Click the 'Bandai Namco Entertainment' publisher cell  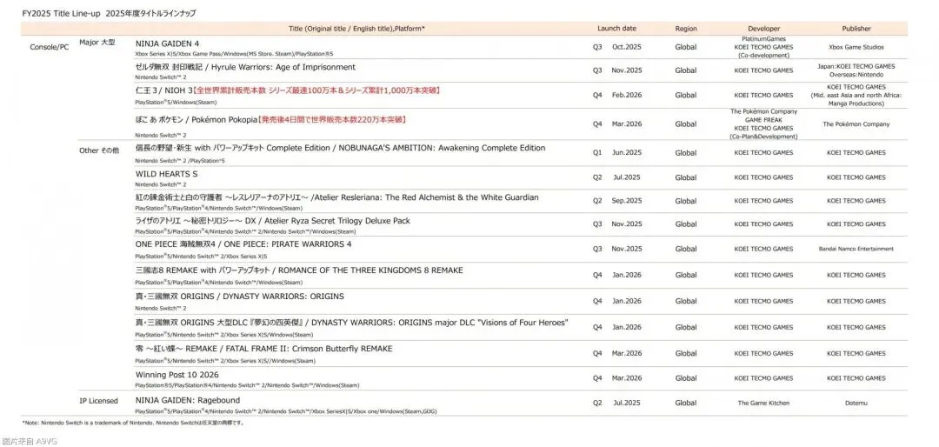(x=856, y=249)
